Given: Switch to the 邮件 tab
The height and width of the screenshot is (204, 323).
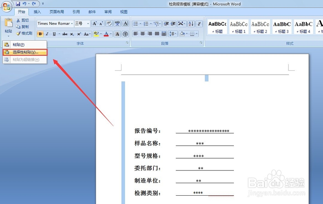Looking at the screenshot, I should (92, 12).
